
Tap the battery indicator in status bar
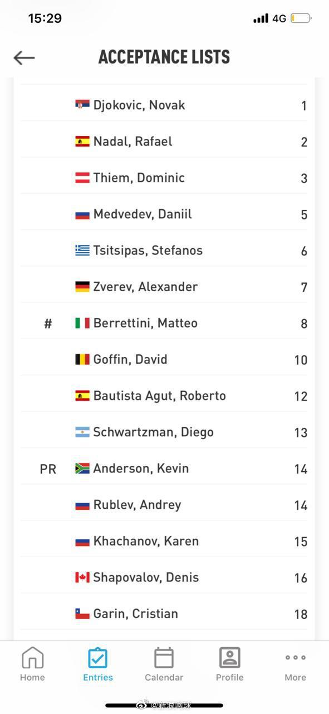click(x=301, y=18)
